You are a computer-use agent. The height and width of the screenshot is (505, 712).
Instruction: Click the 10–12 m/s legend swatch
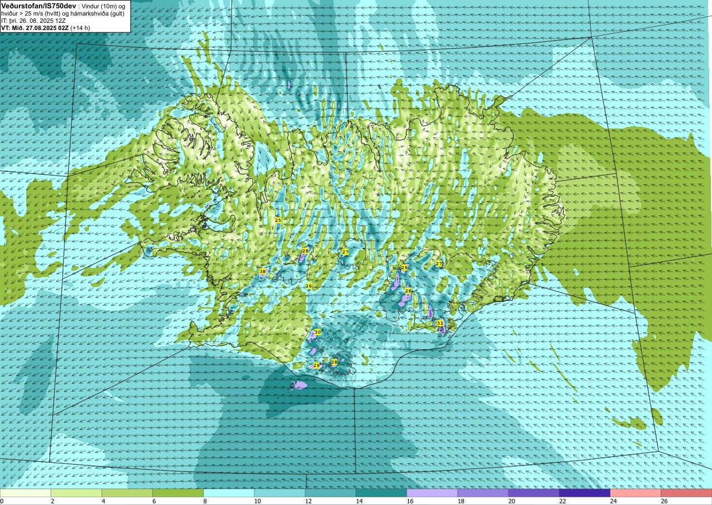pyautogui.click(x=280, y=493)
